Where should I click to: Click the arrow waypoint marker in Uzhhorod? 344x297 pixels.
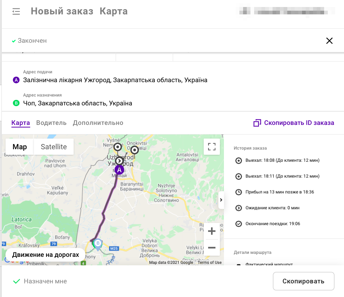click(x=119, y=161)
